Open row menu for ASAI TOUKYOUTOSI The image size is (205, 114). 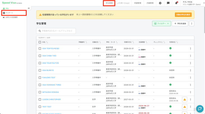point(191,63)
